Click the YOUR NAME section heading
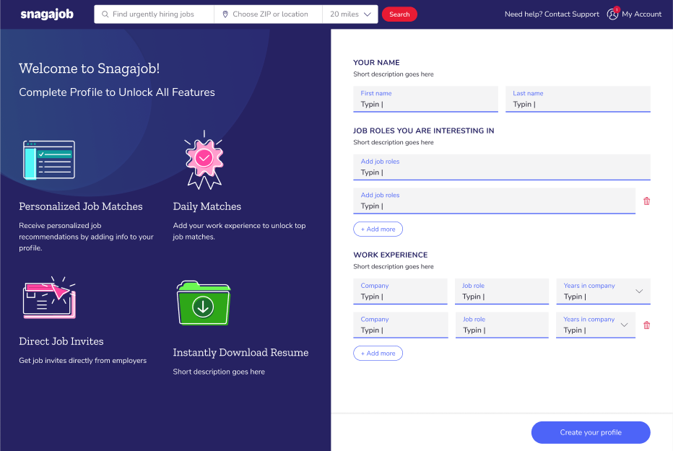Image resolution: width=673 pixels, height=451 pixels. tap(376, 63)
